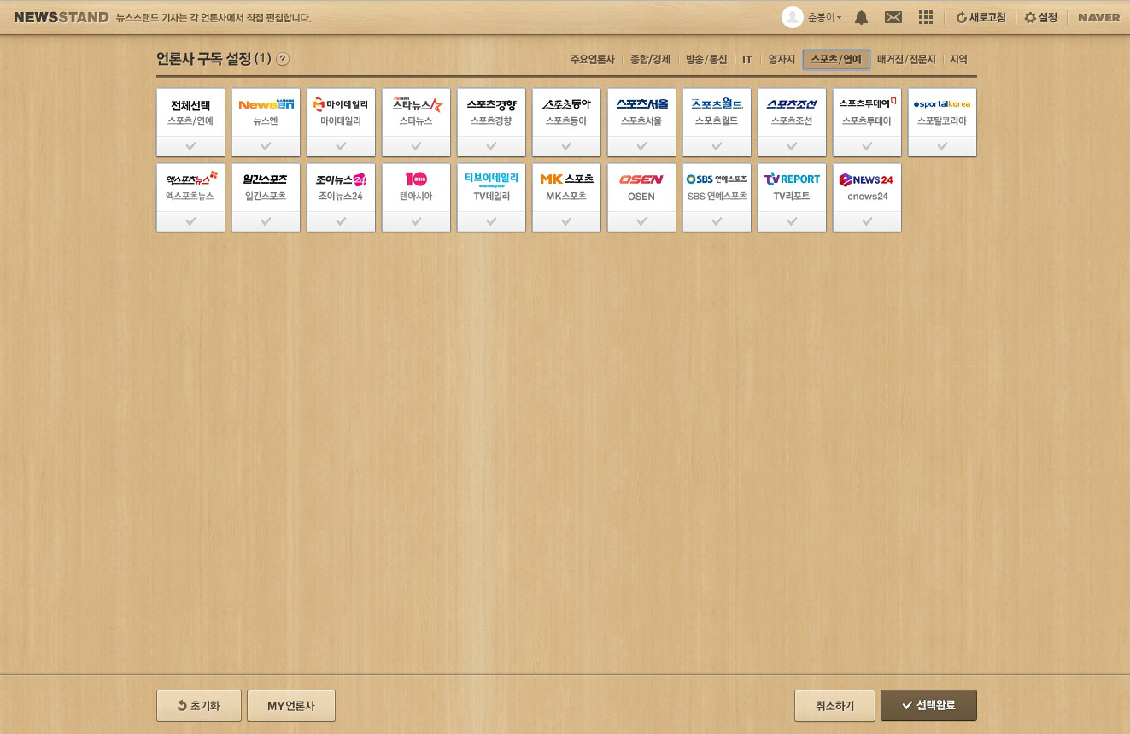1130x734 pixels.
Task: Toggle checkmark under 스타뉴스
Action: [416, 146]
